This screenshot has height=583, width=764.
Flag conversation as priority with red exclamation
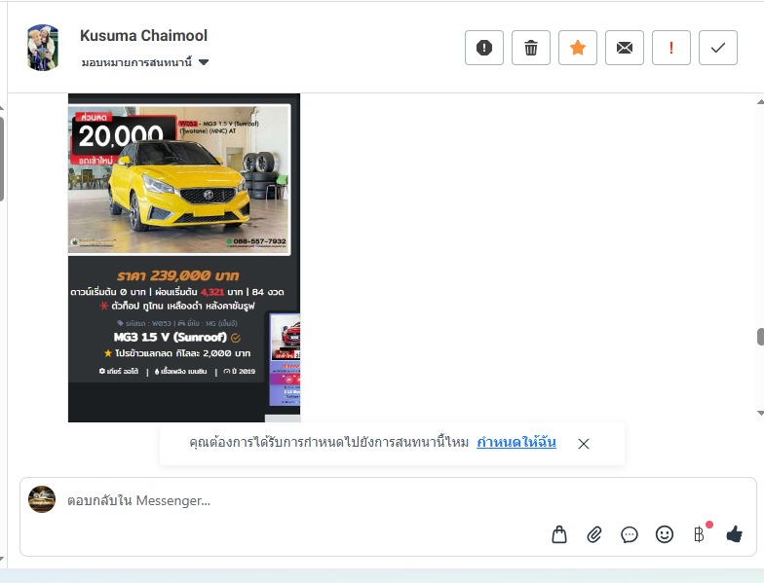(x=670, y=48)
